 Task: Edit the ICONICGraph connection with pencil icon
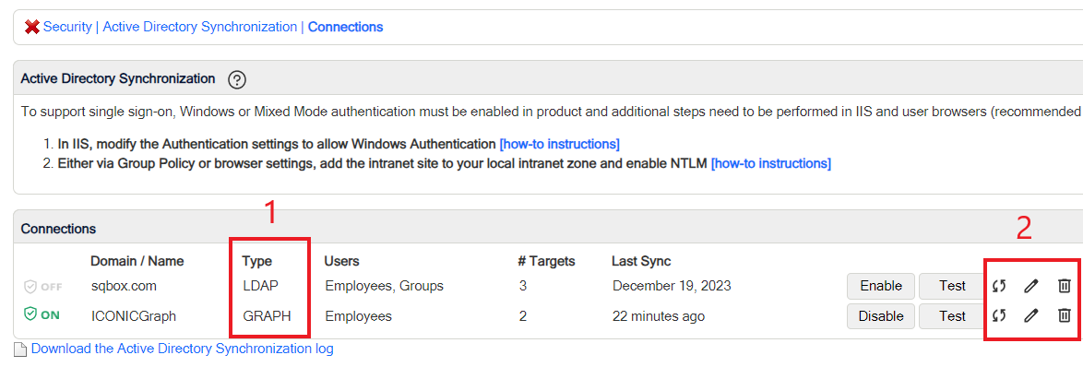click(x=1030, y=316)
